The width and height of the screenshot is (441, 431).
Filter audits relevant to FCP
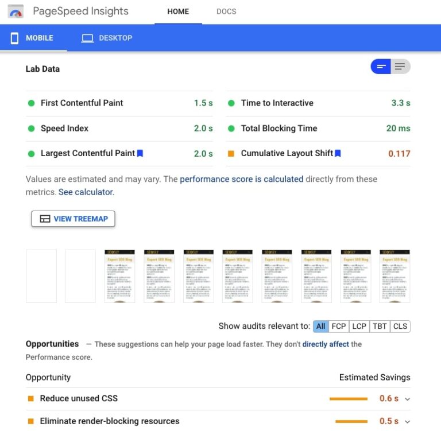point(339,326)
